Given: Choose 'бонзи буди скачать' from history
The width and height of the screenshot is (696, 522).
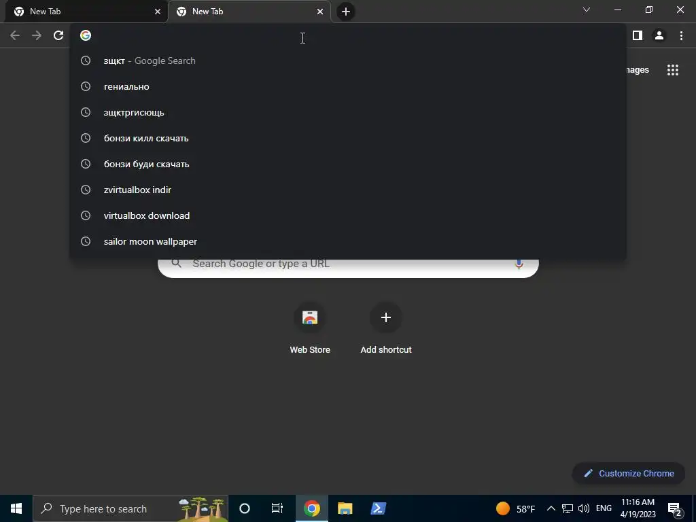Looking at the screenshot, I should point(347,164).
